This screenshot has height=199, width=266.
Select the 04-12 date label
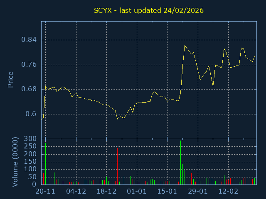76,192
